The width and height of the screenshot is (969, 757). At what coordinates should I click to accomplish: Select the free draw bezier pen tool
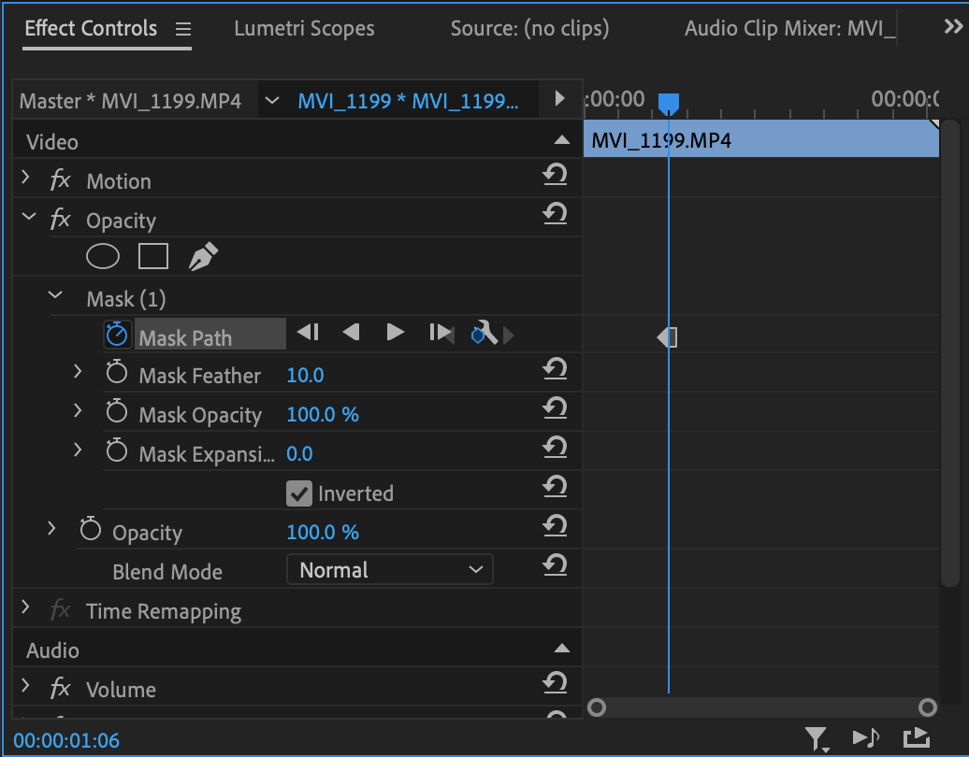(x=203, y=256)
